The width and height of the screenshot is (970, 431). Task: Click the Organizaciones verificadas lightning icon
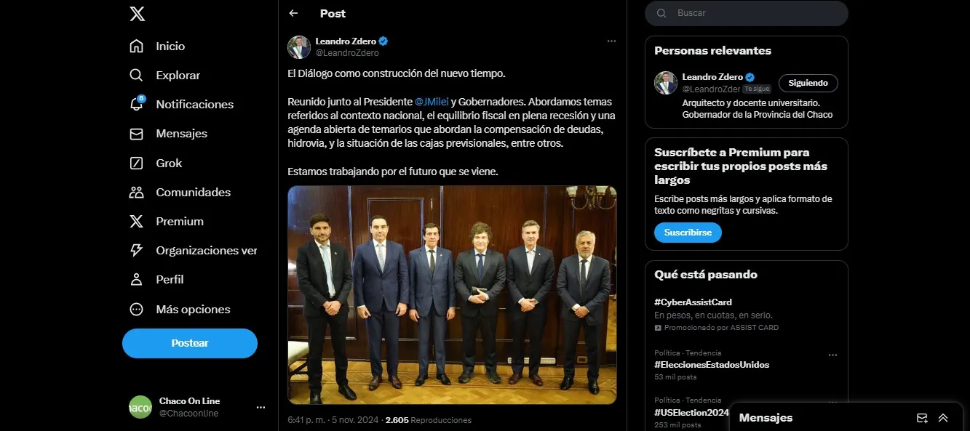[136, 250]
